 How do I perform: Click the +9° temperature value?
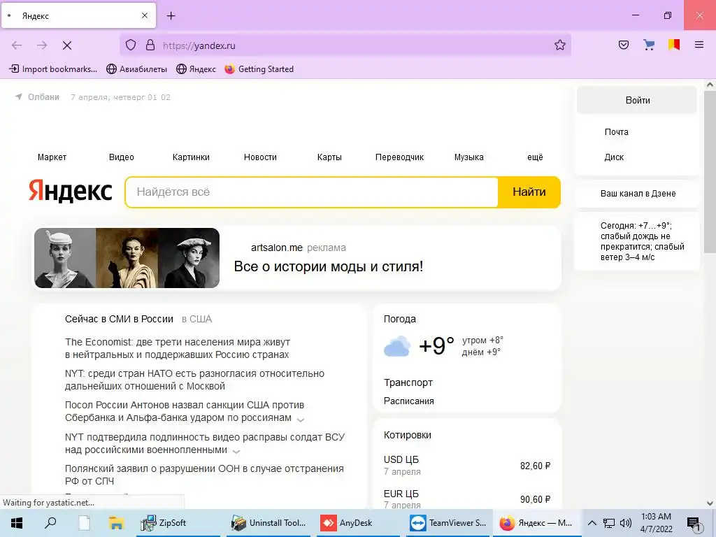pos(436,346)
